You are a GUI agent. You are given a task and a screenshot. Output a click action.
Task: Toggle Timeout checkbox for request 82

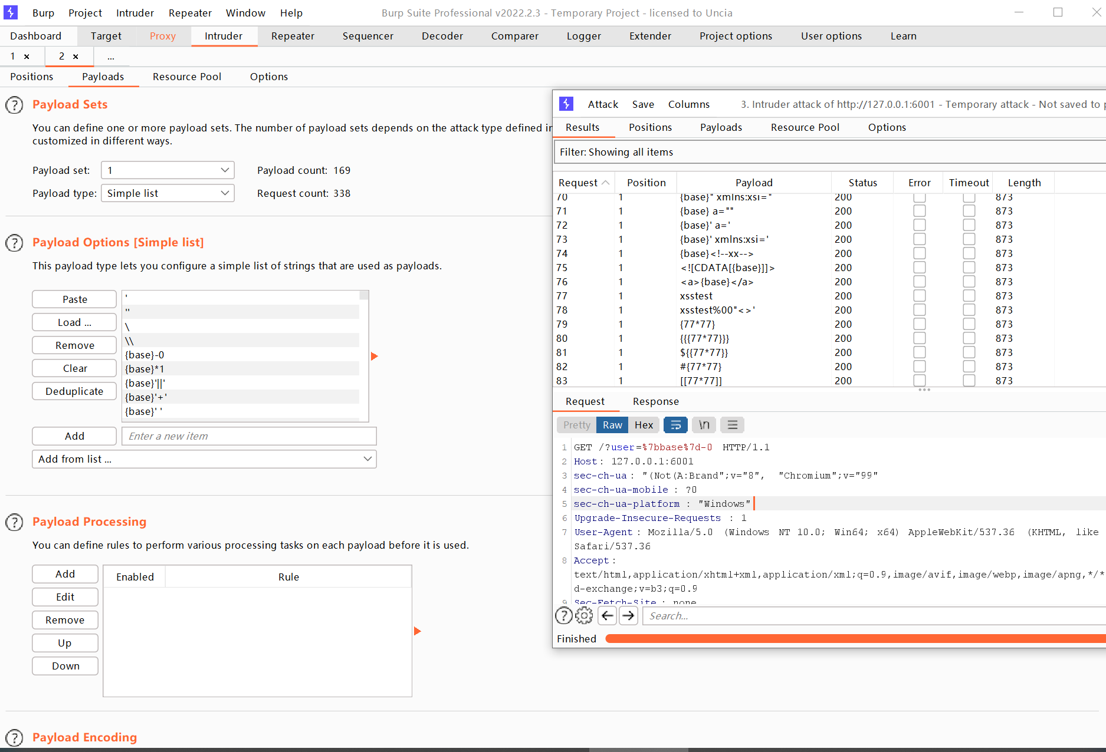point(969,367)
